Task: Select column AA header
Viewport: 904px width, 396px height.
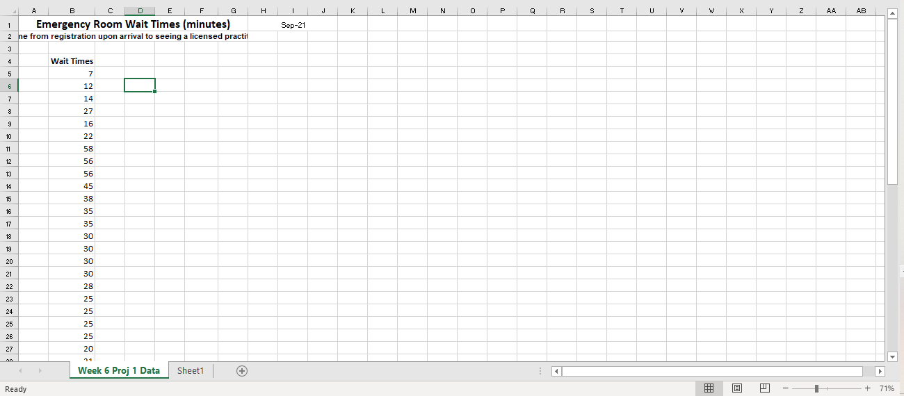Action: tap(831, 10)
